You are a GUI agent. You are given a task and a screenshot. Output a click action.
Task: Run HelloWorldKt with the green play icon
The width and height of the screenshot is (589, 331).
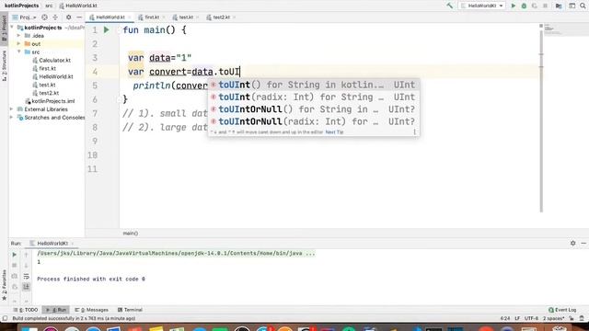click(x=514, y=6)
